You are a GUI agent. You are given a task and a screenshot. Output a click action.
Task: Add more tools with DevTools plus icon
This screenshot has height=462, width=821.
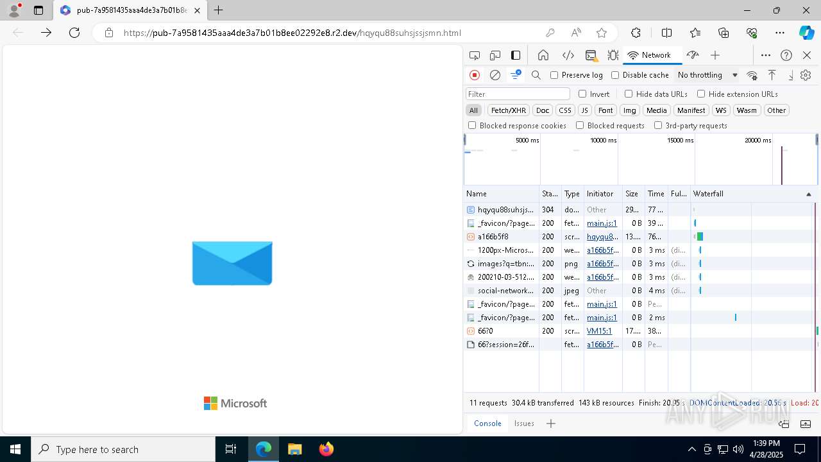coord(715,55)
